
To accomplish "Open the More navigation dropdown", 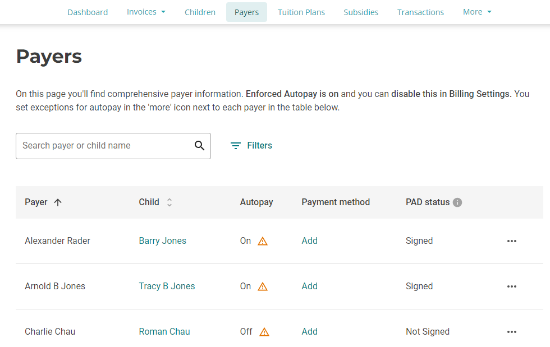I will point(476,11).
